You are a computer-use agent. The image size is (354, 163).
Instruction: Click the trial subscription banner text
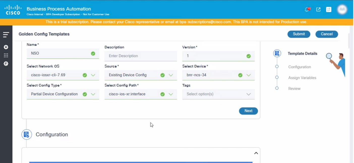click(x=176, y=22)
